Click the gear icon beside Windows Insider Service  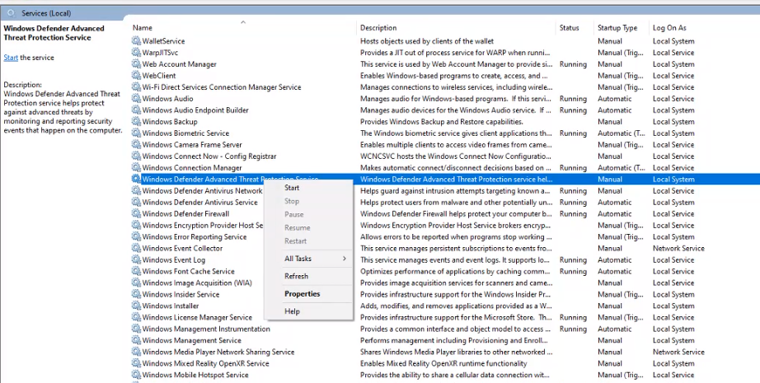pyautogui.click(x=136, y=294)
